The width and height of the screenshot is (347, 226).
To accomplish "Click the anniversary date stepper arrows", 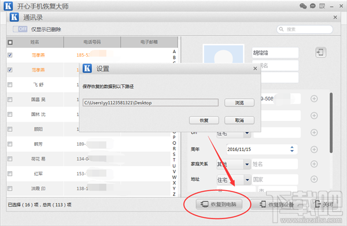I will click(292, 149).
